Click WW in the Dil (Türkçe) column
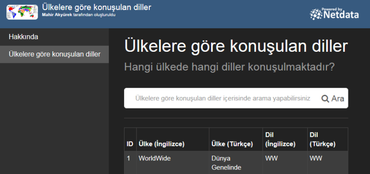The height and width of the screenshot is (174, 370). (327, 163)
